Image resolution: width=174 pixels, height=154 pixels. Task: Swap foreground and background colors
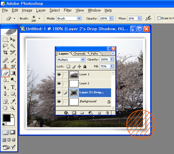13,115
